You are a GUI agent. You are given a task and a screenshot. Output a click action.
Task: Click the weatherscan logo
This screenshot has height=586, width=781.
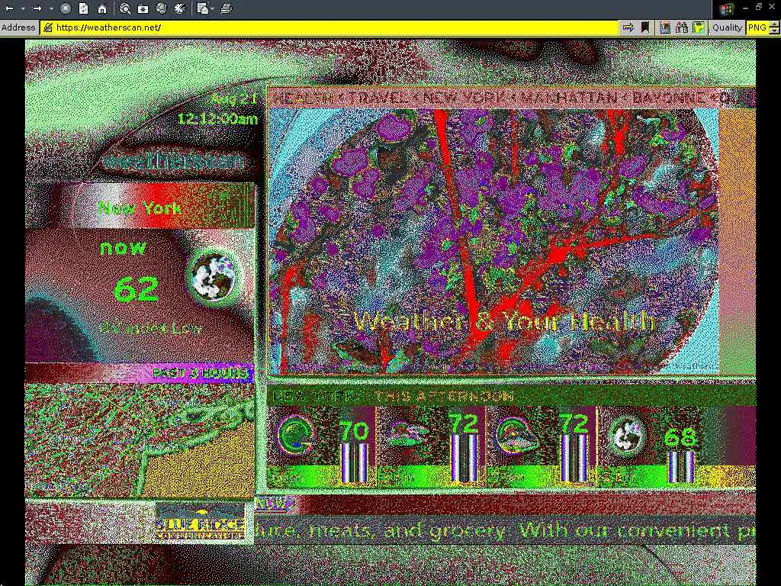(173, 161)
